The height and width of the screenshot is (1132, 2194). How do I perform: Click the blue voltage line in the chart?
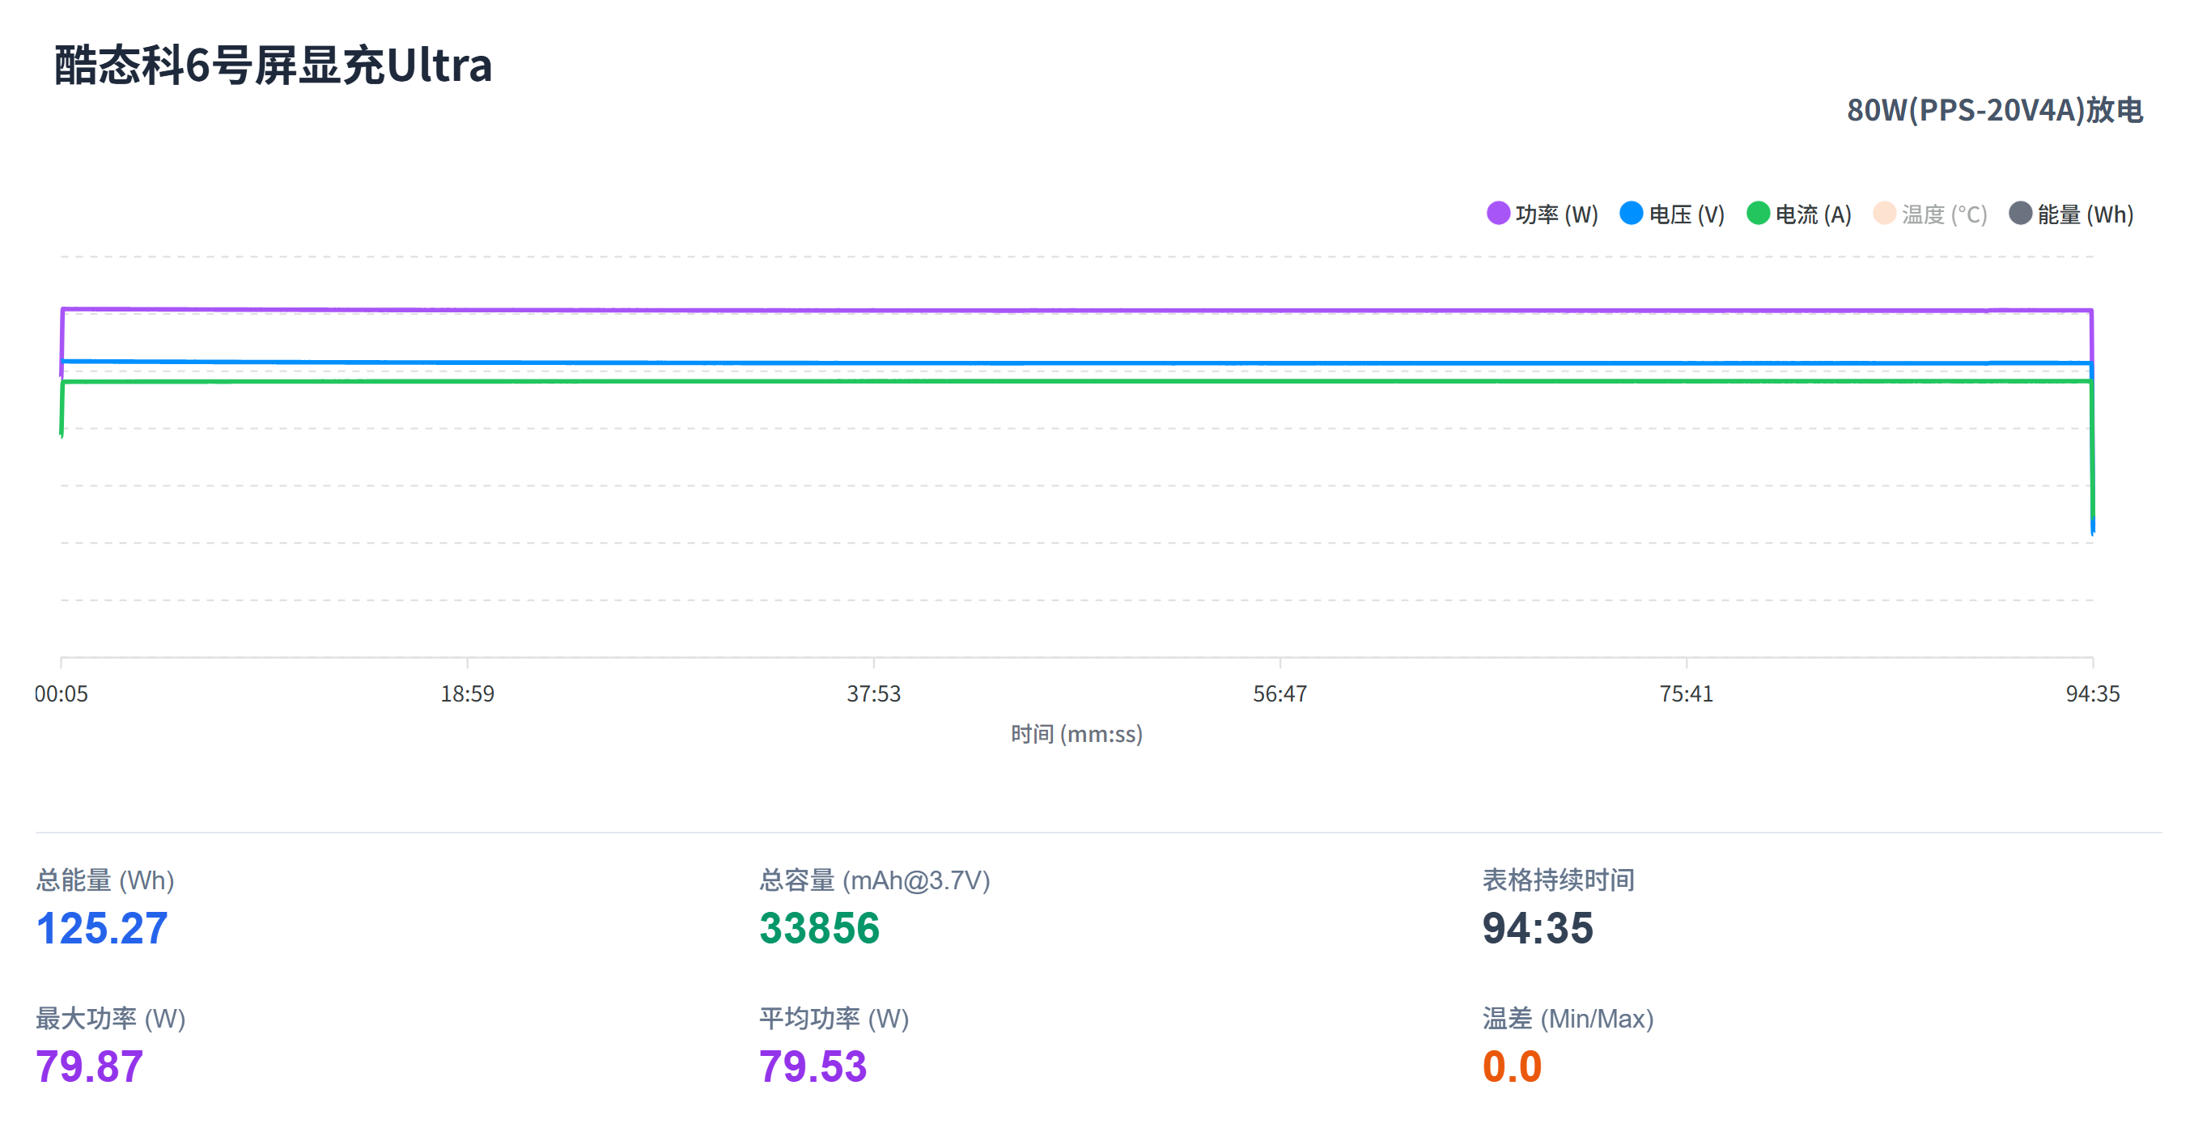(1076, 362)
